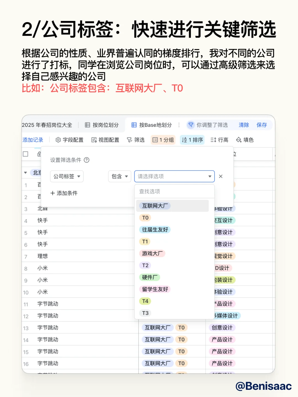Click 清除 to clear filter changes
The height and width of the screenshot is (397, 298).
pos(244,125)
